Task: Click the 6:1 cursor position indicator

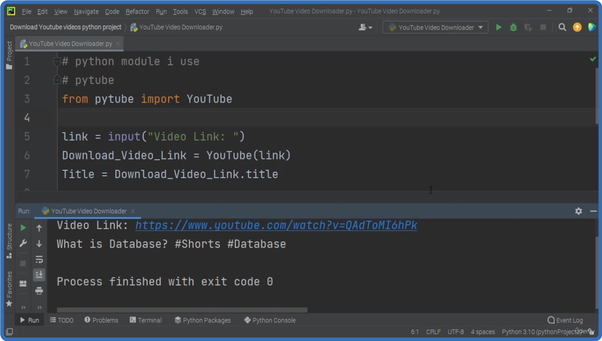Action: (x=415, y=332)
